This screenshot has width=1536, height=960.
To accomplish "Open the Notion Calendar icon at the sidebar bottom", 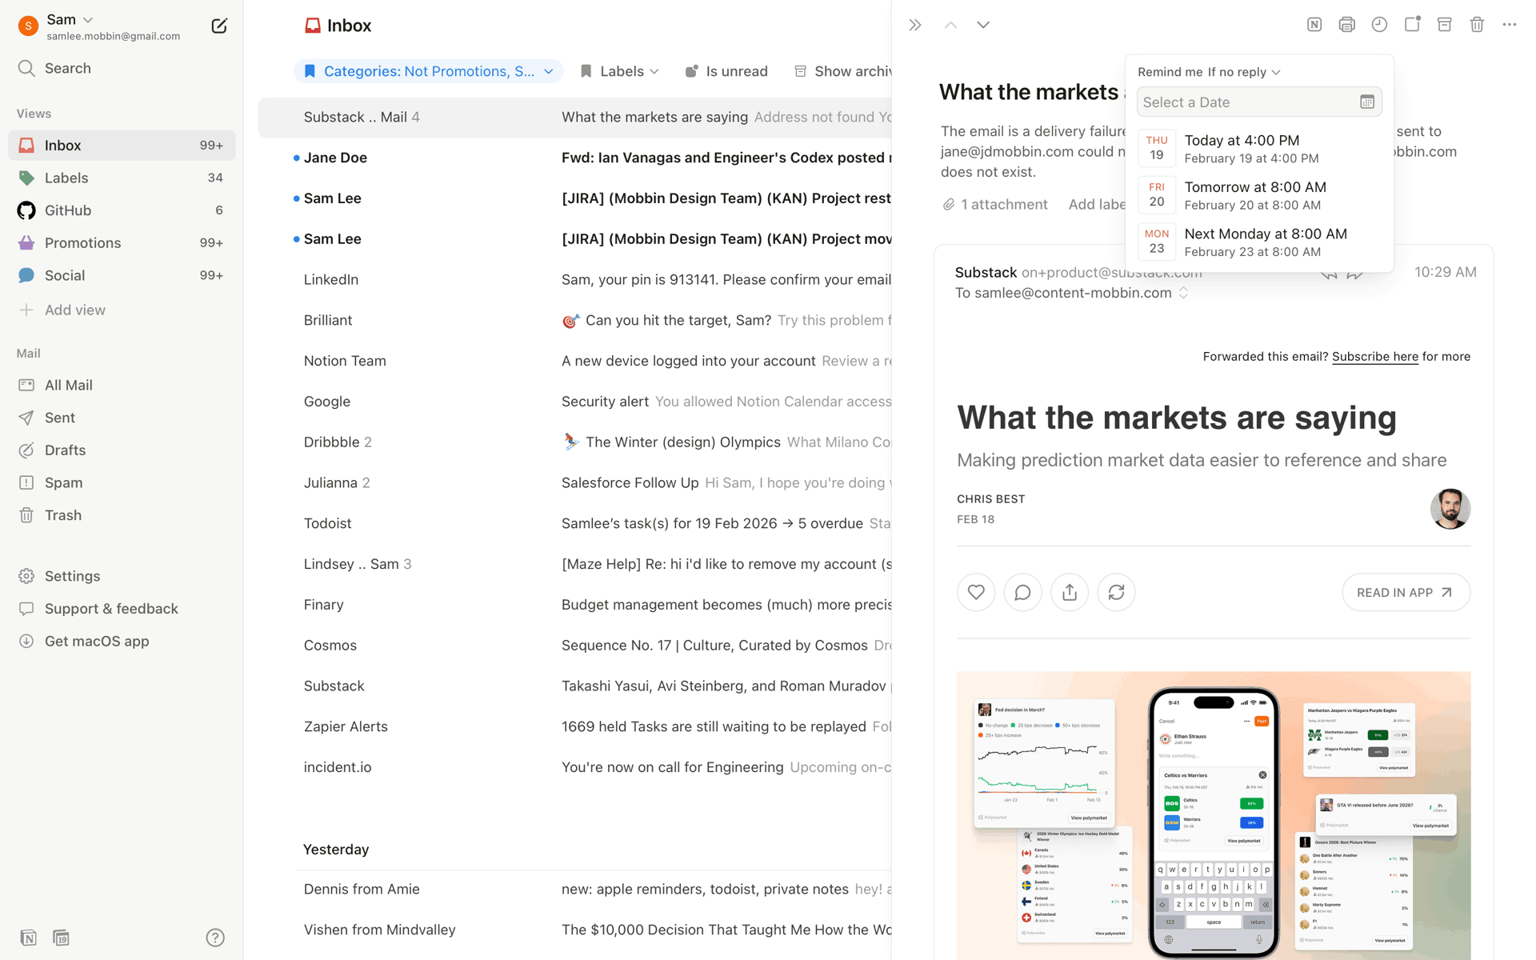I will 61,938.
